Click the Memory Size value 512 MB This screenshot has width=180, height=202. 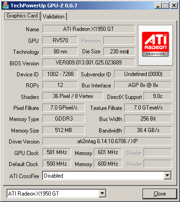click(64, 130)
